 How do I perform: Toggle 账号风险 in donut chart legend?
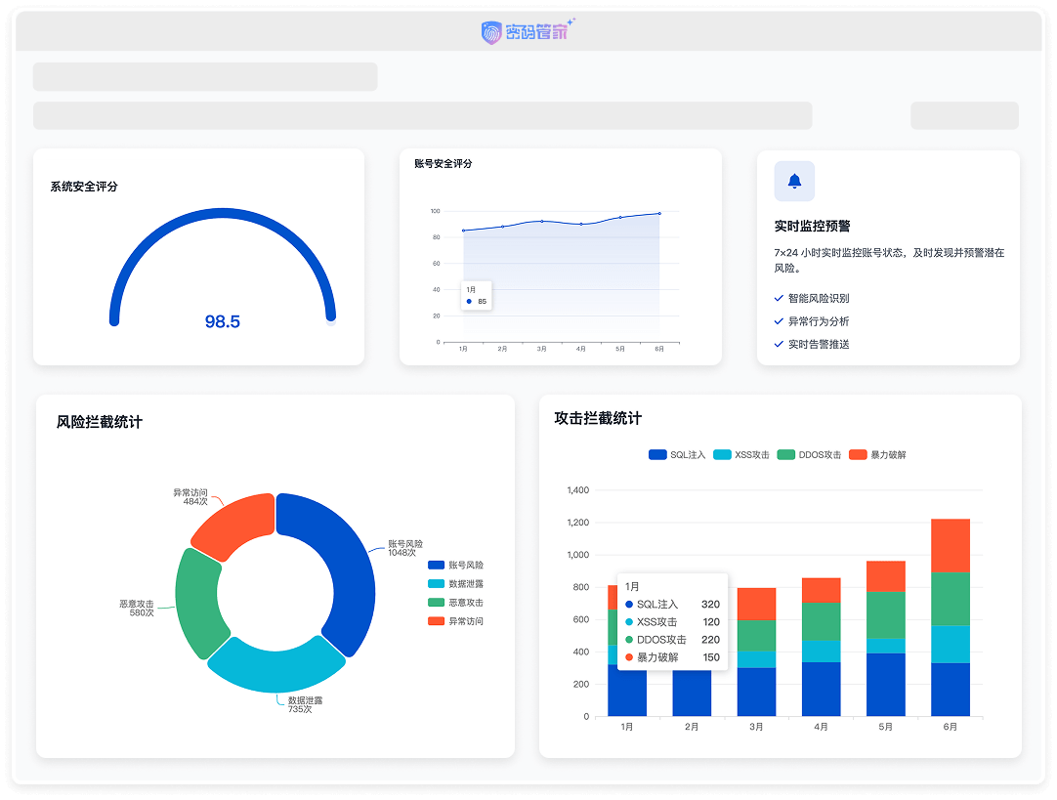click(455, 566)
